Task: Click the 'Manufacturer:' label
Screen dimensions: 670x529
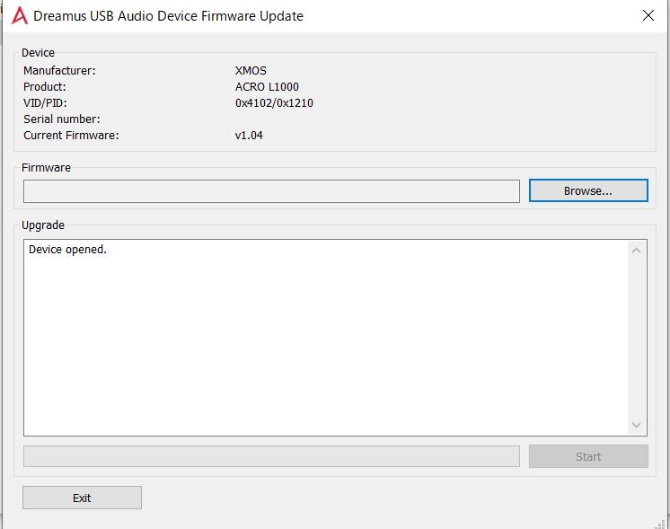Action: tap(59, 71)
